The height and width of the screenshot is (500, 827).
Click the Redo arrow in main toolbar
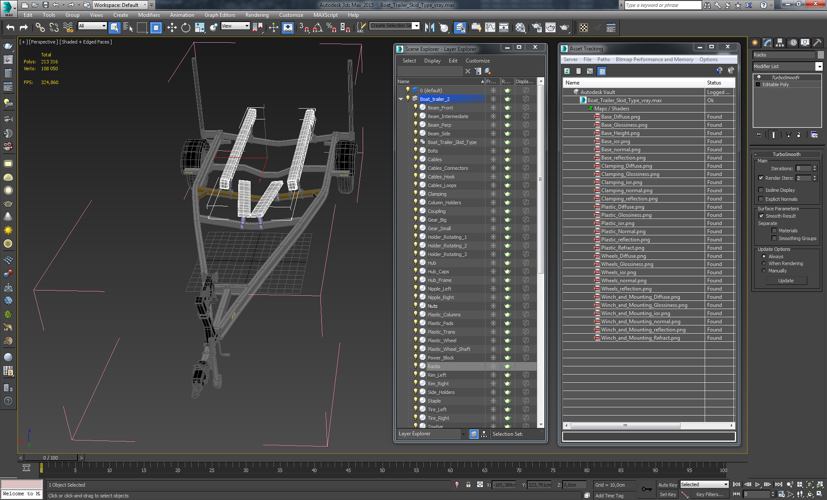24,28
